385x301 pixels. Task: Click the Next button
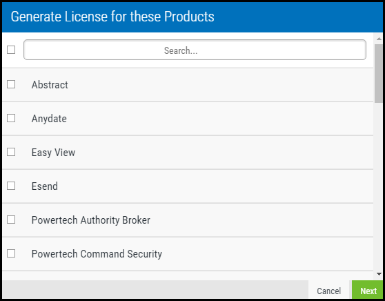pos(368,291)
